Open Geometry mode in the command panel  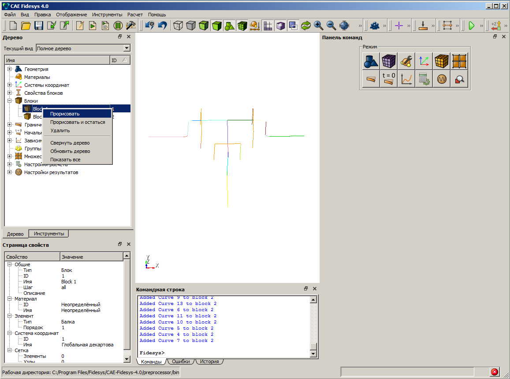pos(371,61)
